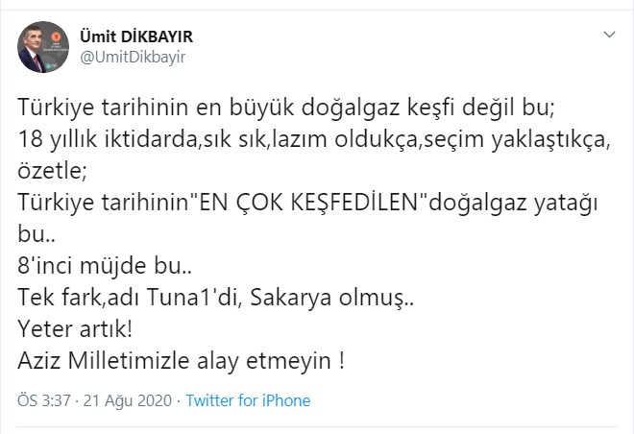This screenshot has height=434, width=634.
Task: Open the Ümit DİKBAYIR display name link
Action: [x=134, y=36]
